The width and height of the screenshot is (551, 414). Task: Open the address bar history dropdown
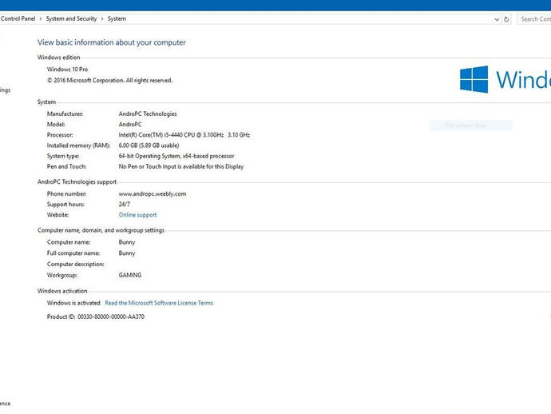pos(497,19)
